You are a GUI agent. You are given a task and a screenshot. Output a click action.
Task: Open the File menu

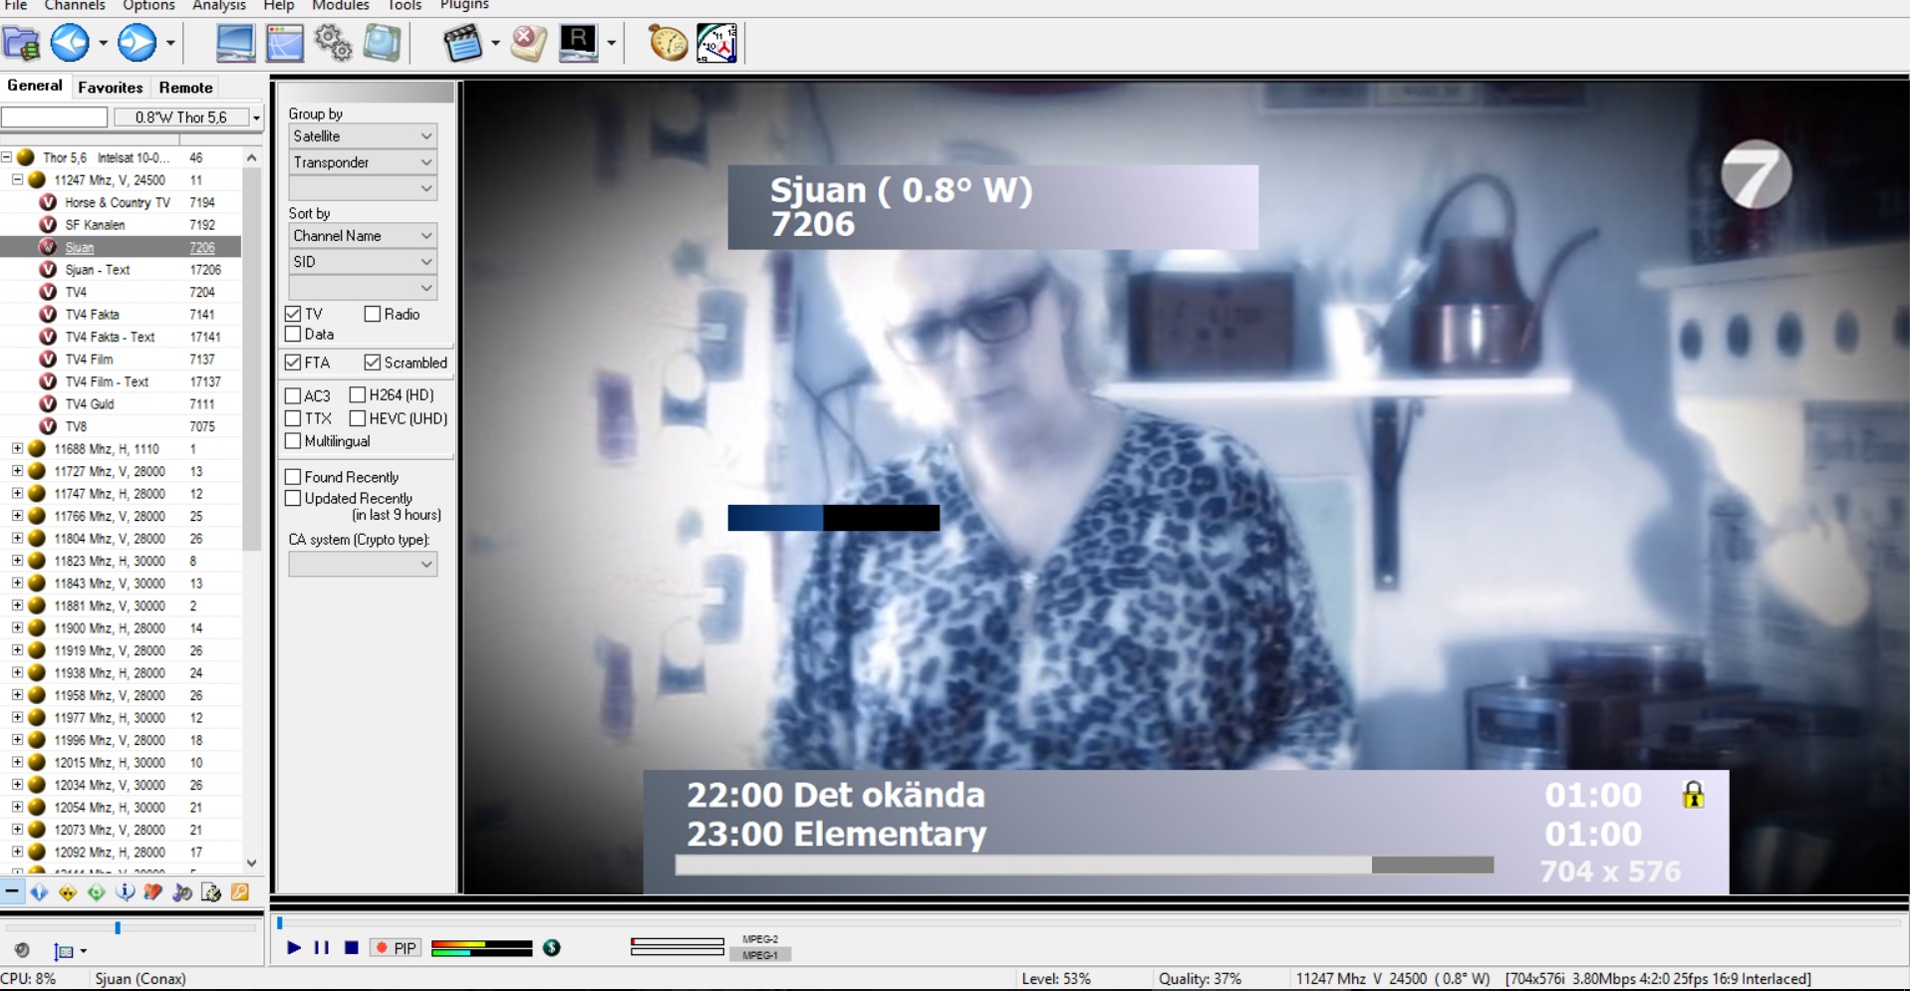[16, 5]
